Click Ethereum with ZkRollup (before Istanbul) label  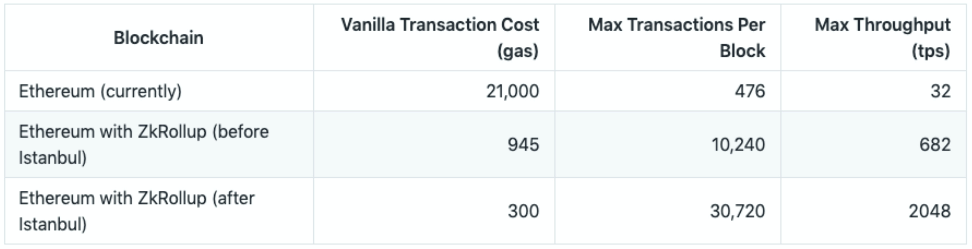point(144,144)
